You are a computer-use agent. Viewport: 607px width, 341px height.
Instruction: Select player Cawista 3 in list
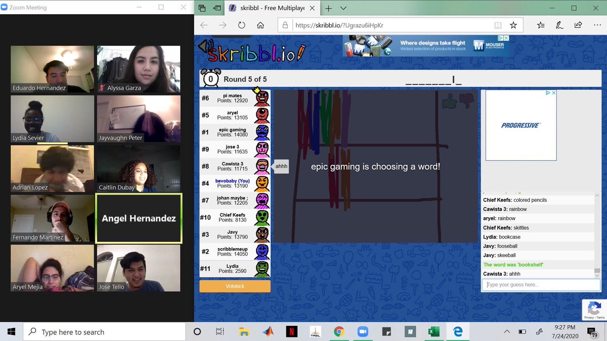[235, 167]
